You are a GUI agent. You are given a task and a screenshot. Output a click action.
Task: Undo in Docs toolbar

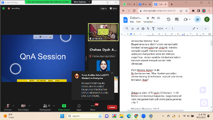tap(132, 28)
